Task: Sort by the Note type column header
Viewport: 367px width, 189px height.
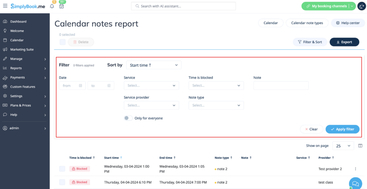Action: click(223, 158)
